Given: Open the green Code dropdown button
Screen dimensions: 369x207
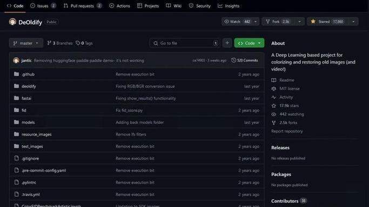Looking at the screenshot, I should [x=249, y=43].
